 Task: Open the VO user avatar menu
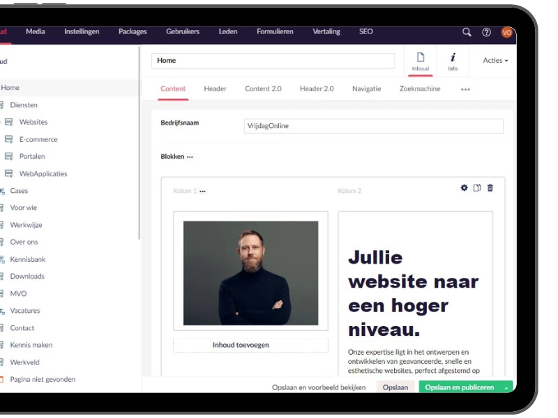pos(506,32)
